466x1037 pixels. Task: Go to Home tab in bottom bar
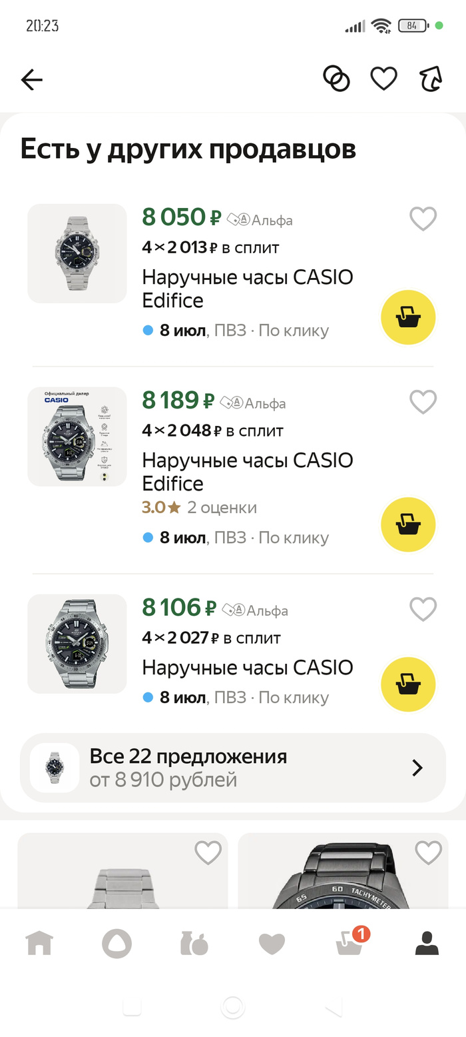[x=39, y=943]
